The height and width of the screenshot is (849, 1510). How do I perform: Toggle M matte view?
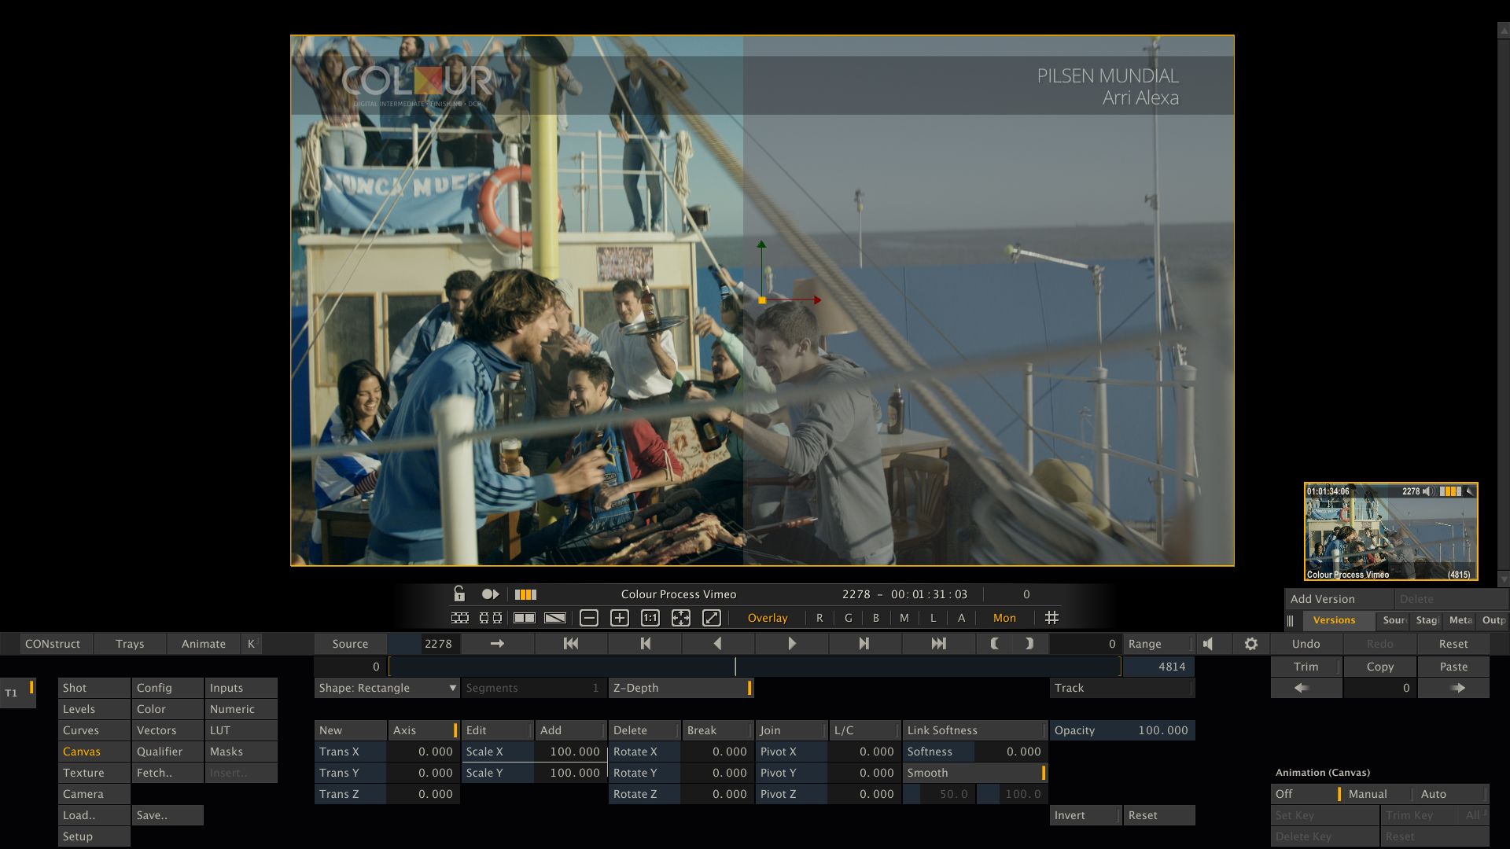click(904, 618)
